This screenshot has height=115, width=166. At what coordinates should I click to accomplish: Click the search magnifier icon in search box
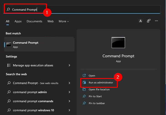8,9
